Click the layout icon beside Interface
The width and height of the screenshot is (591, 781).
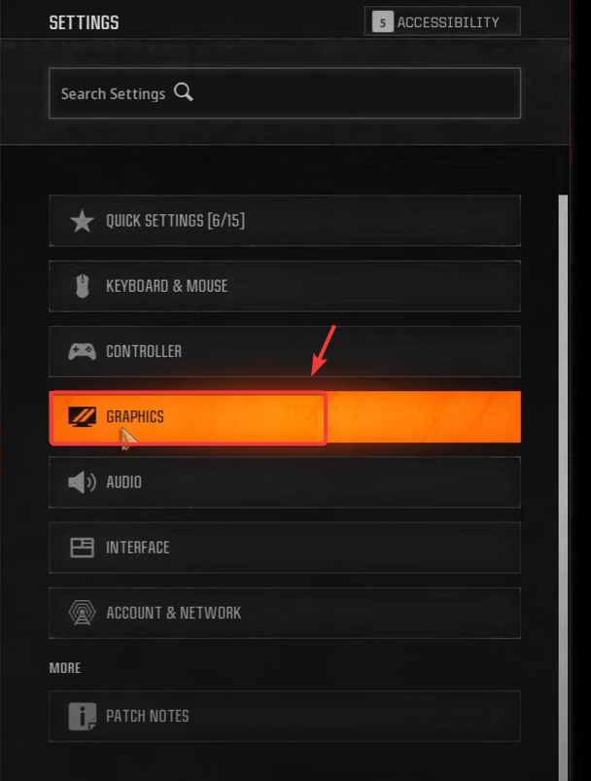click(x=83, y=548)
